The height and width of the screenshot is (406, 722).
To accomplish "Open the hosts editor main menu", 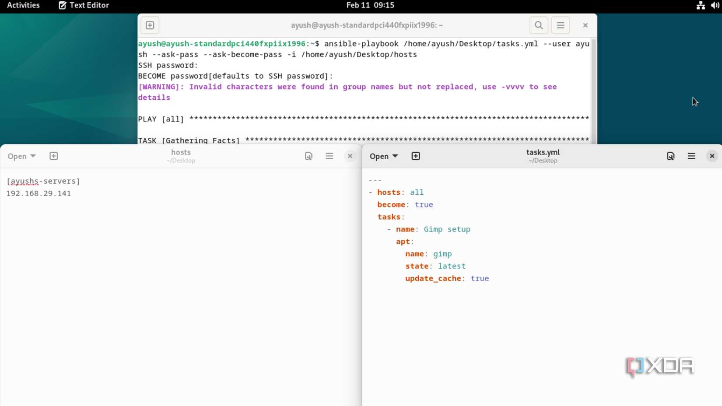I will tap(329, 156).
